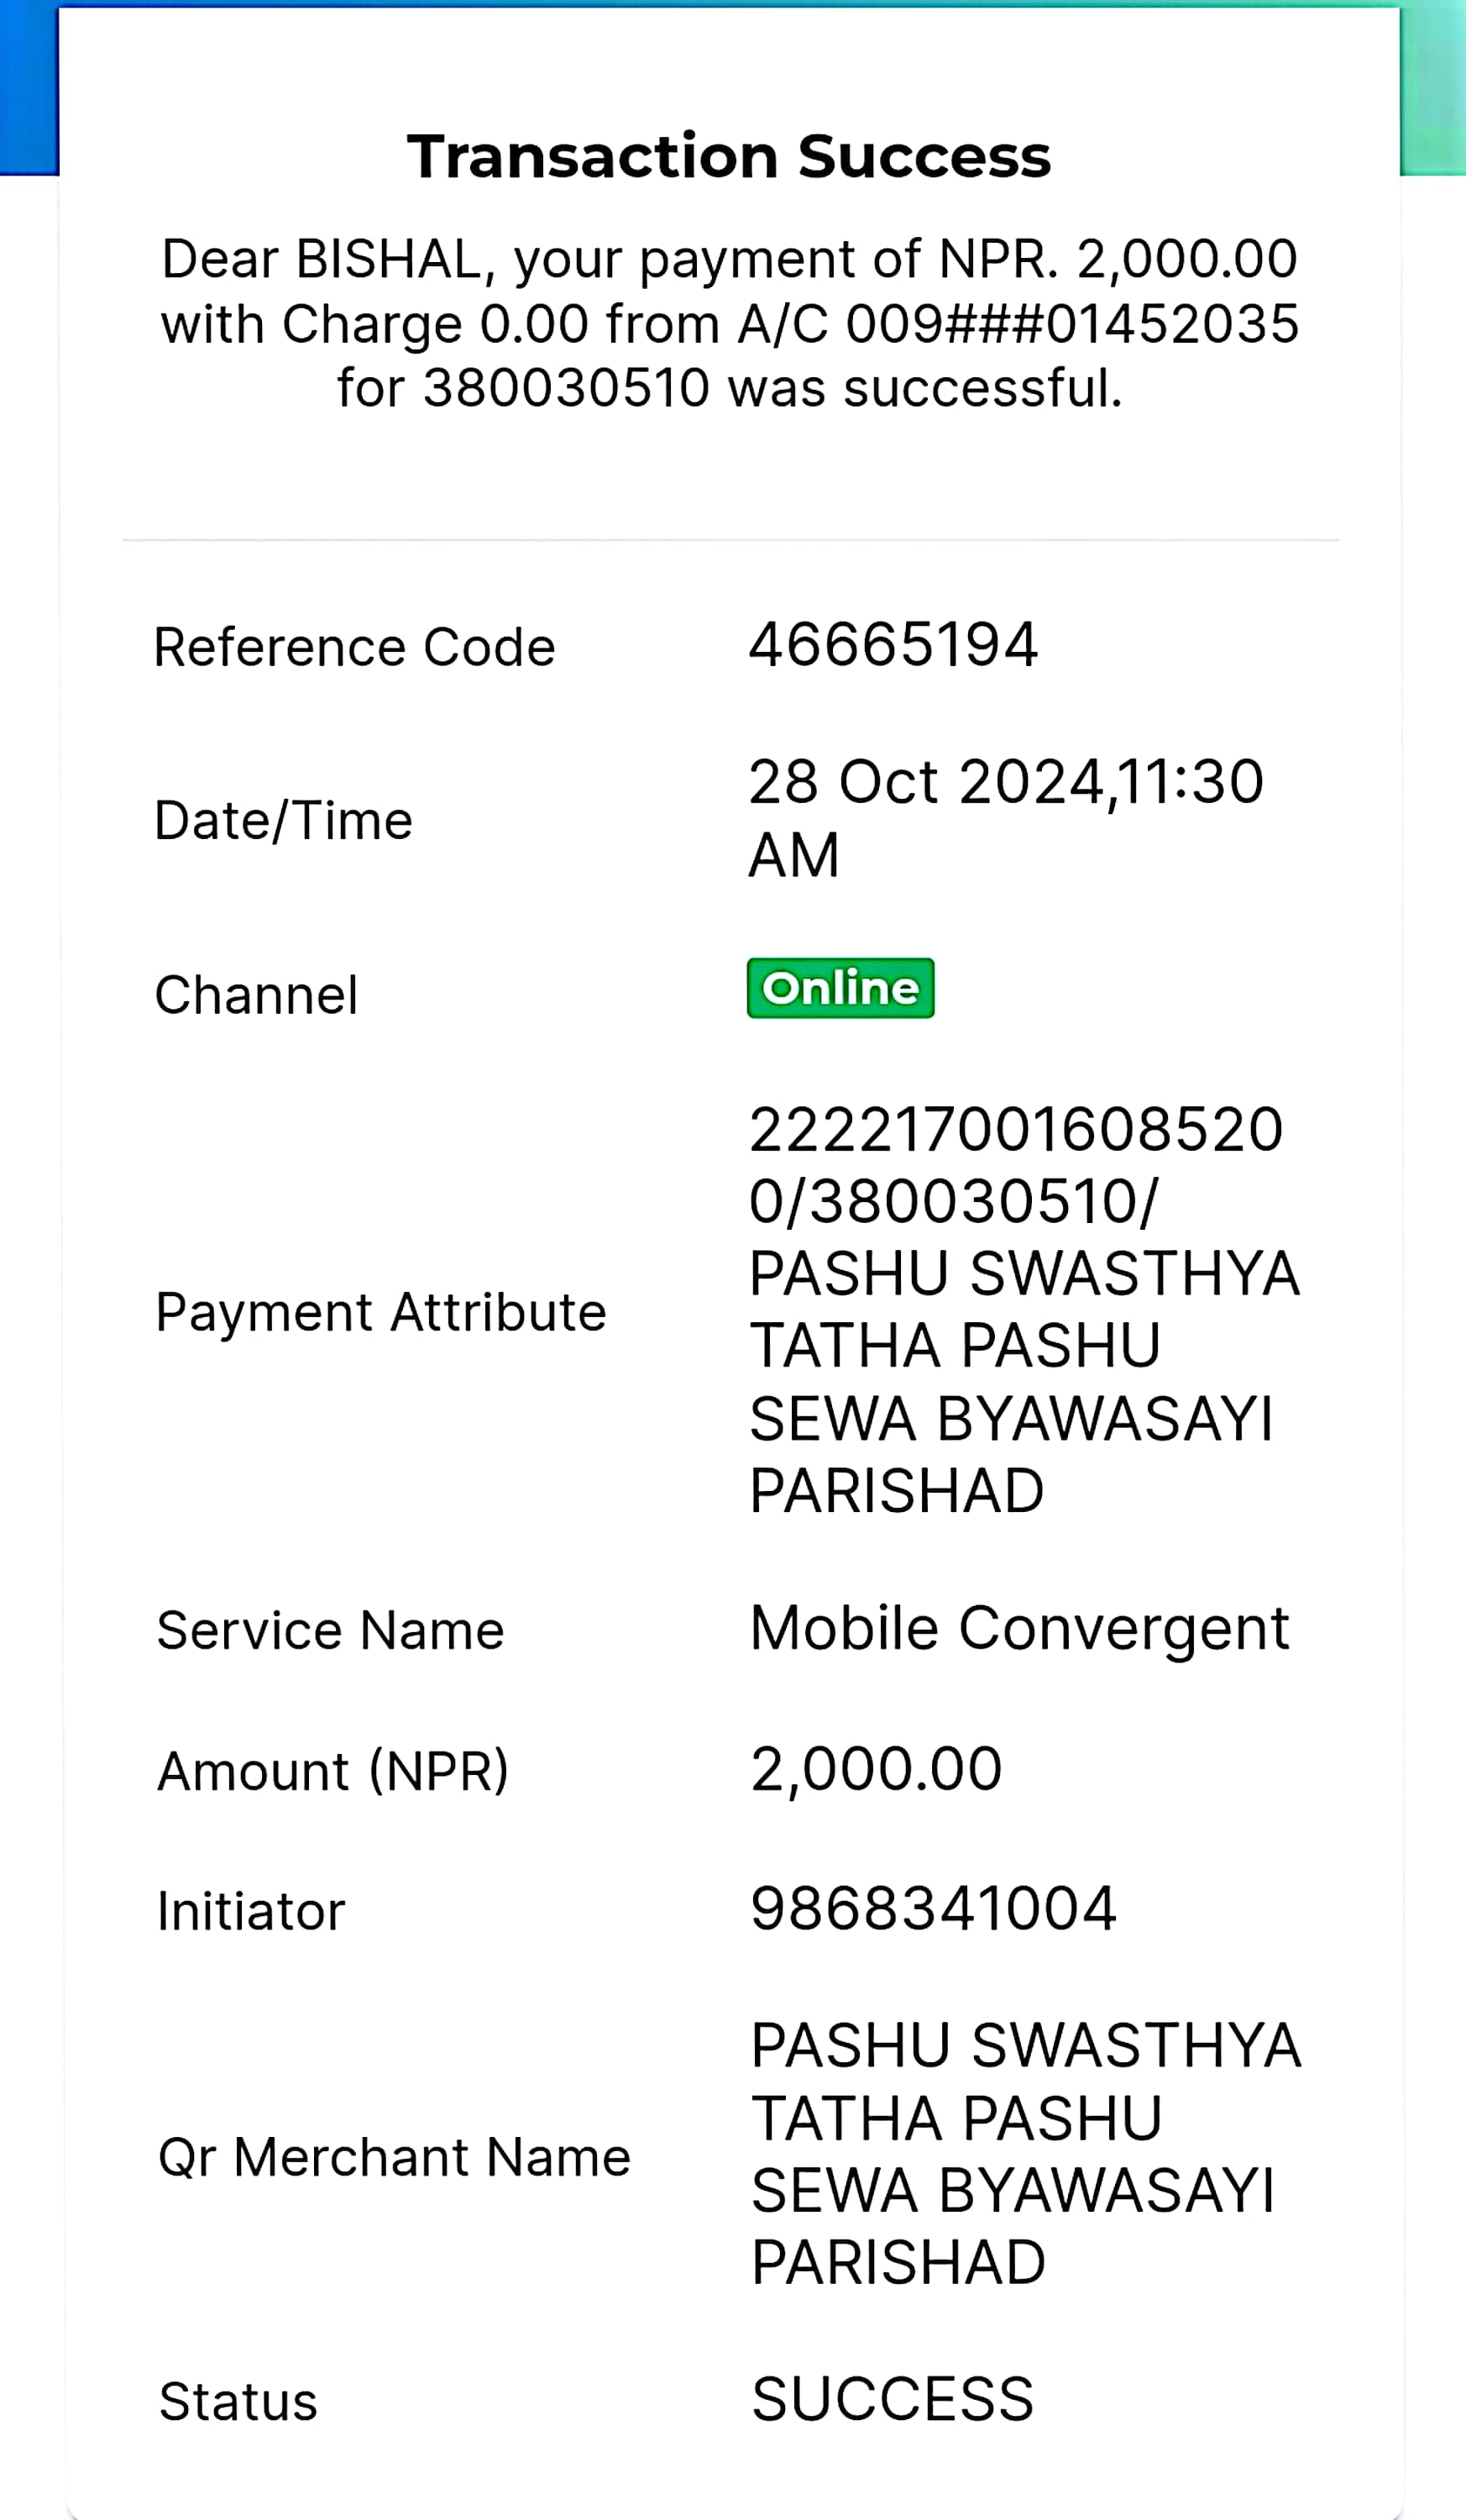Viewport: 1466px width, 2520px height.
Task: Select the SUCCESS status value
Action: tap(893, 2399)
